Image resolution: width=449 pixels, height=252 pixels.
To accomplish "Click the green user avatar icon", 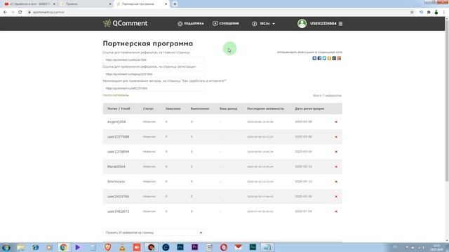I will coord(302,23).
